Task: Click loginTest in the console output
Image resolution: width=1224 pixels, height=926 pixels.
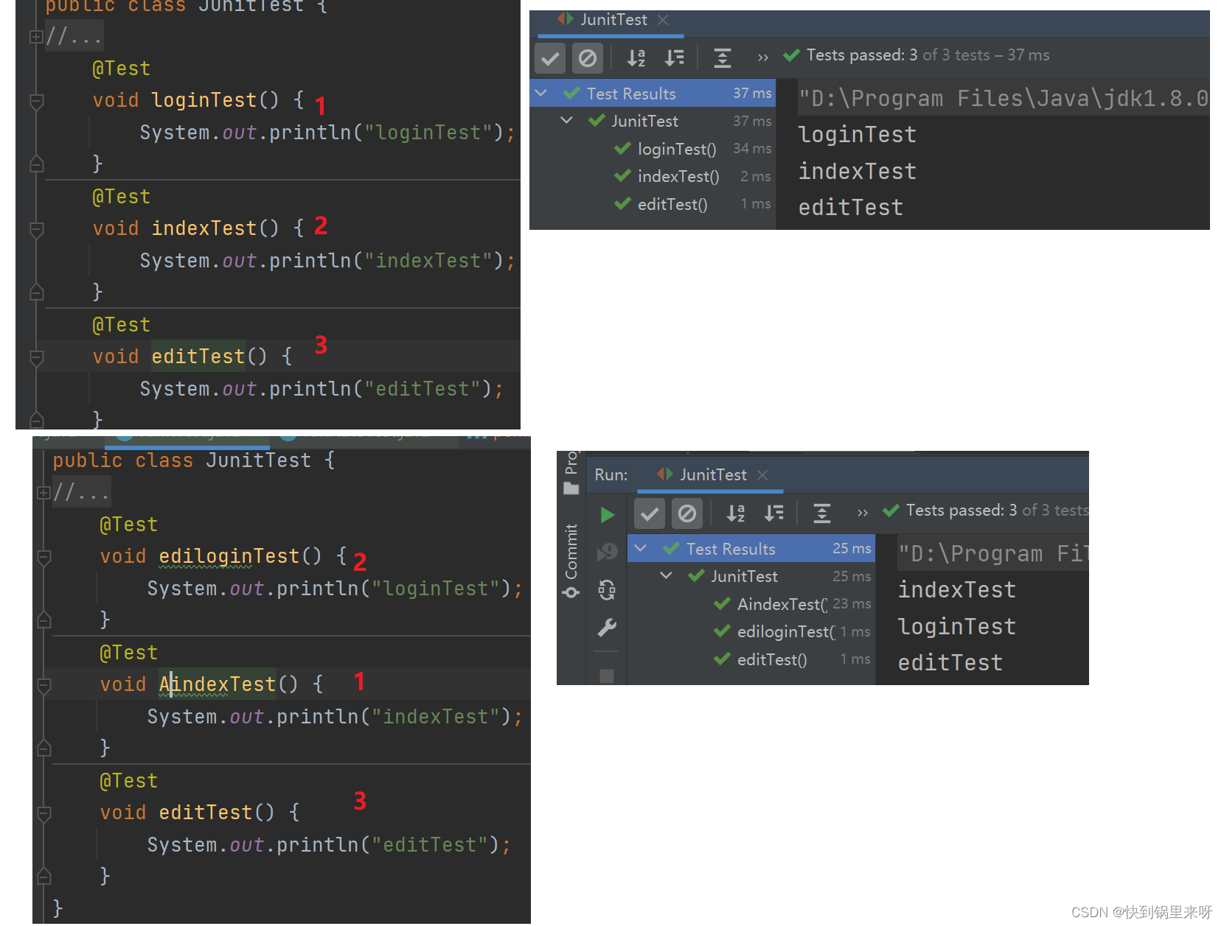Action: (x=856, y=134)
